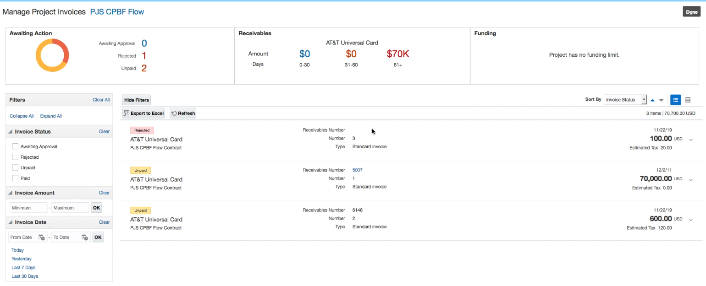This screenshot has width=706, height=286.
Task: Switch to list view icon
Action: pos(675,100)
